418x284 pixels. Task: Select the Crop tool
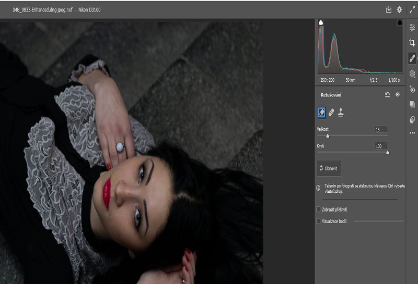tap(412, 43)
